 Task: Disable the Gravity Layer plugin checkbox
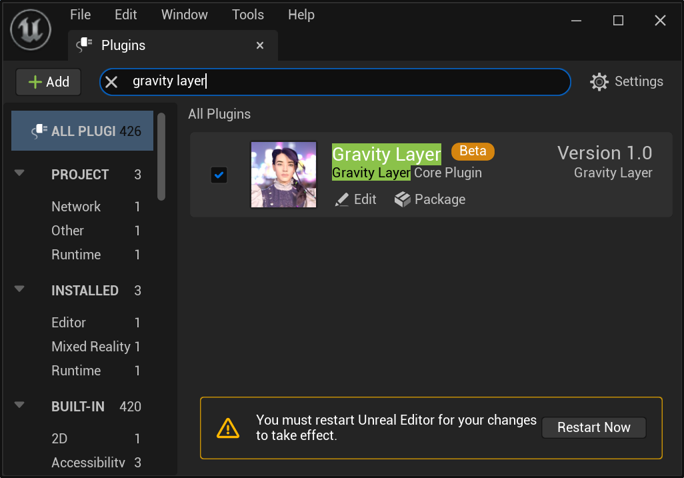[219, 175]
